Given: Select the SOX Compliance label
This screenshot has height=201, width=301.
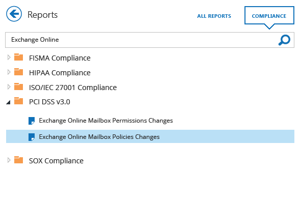Looking at the screenshot, I should (x=56, y=161).
